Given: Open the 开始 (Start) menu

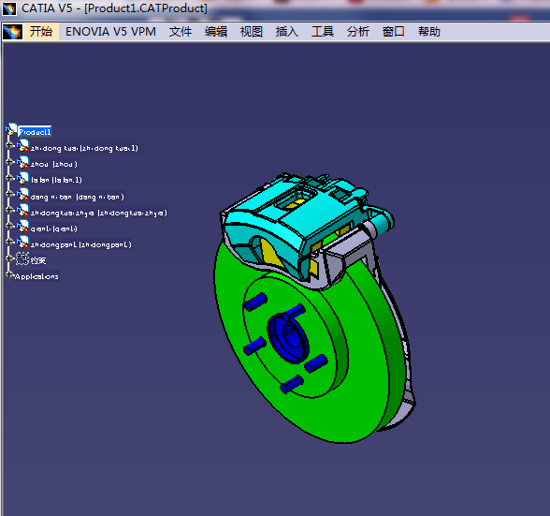Looking at the screenshot, I should (x=41, y=32).
